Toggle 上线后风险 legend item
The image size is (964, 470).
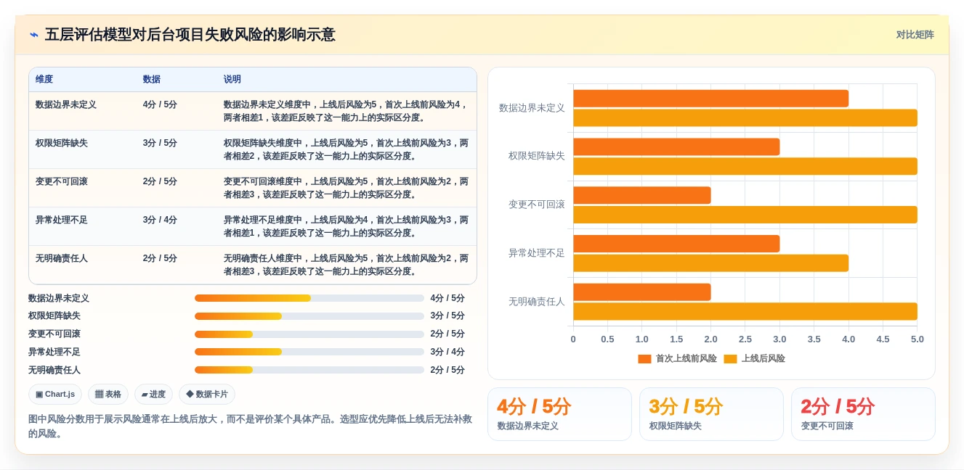pos(754,358)
